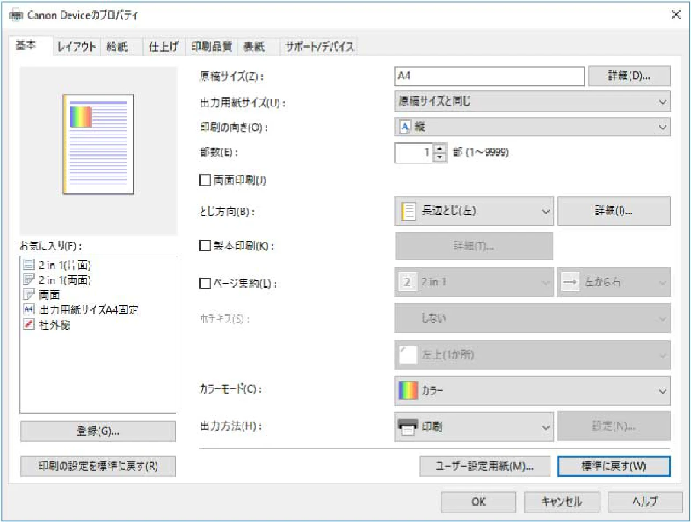This screenshot has height=522, width=691.
Task: Open the 2 in 1 page layout dropdown
Action: coord(474,282)
